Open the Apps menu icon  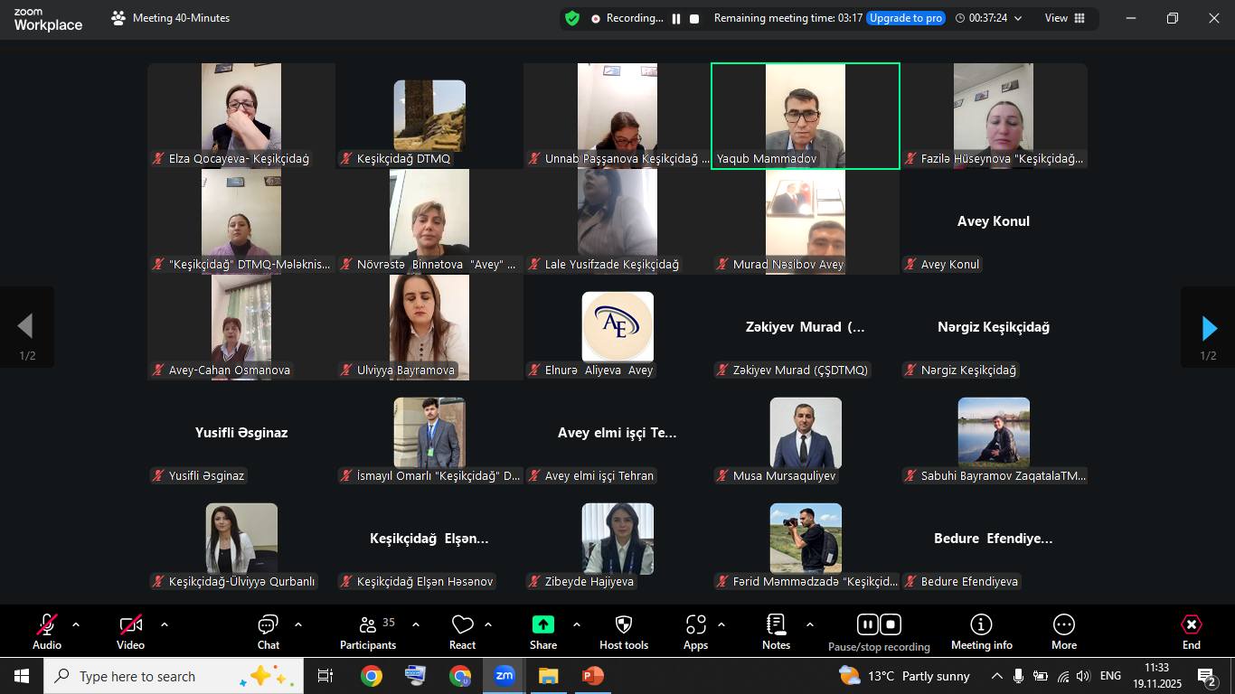[695, 625]
